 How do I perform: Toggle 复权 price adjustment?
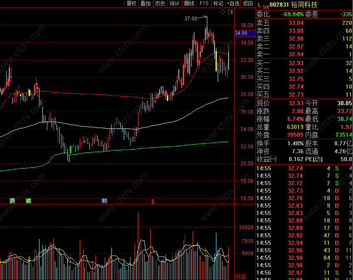132,4
